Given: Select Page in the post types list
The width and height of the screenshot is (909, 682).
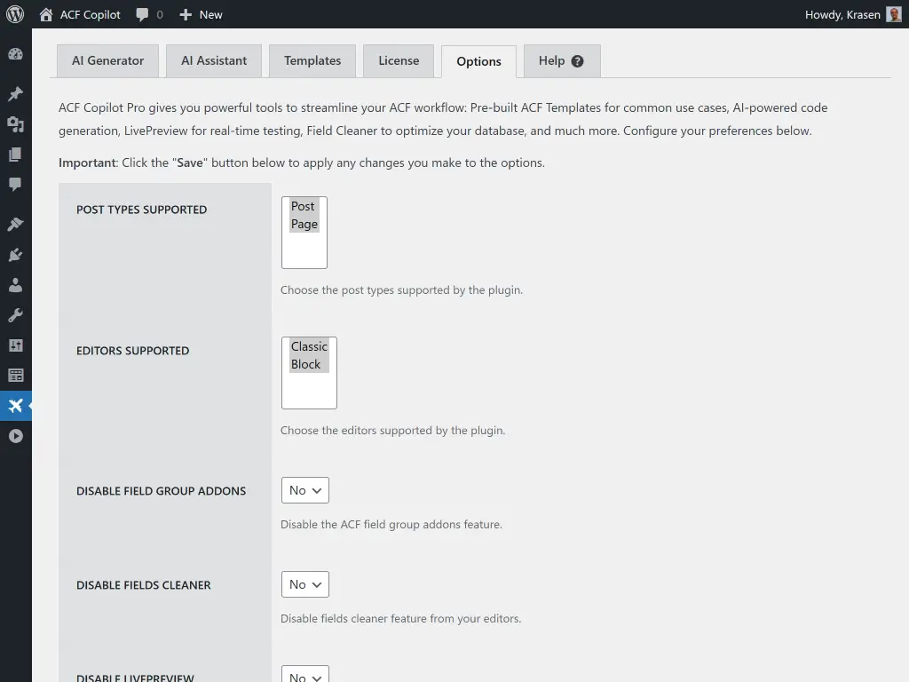Looking at the screenshot, I should [x=304, y=224].
